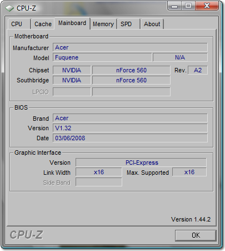The height and width of the screenshot is (251, 225).
Task: Open the About tab
Action: tap(152, 24)
